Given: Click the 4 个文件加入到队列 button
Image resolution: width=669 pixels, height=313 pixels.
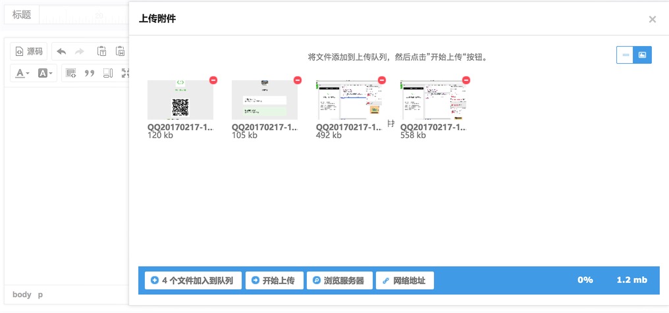Looking at the screenshot, I should [193, 280].
